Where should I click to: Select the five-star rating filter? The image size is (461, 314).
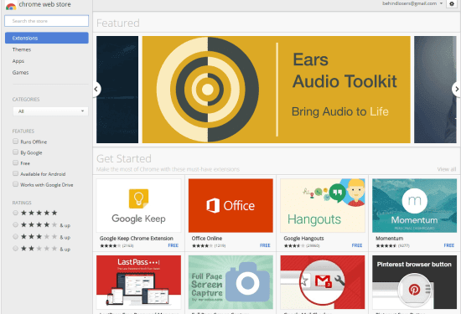16,213
